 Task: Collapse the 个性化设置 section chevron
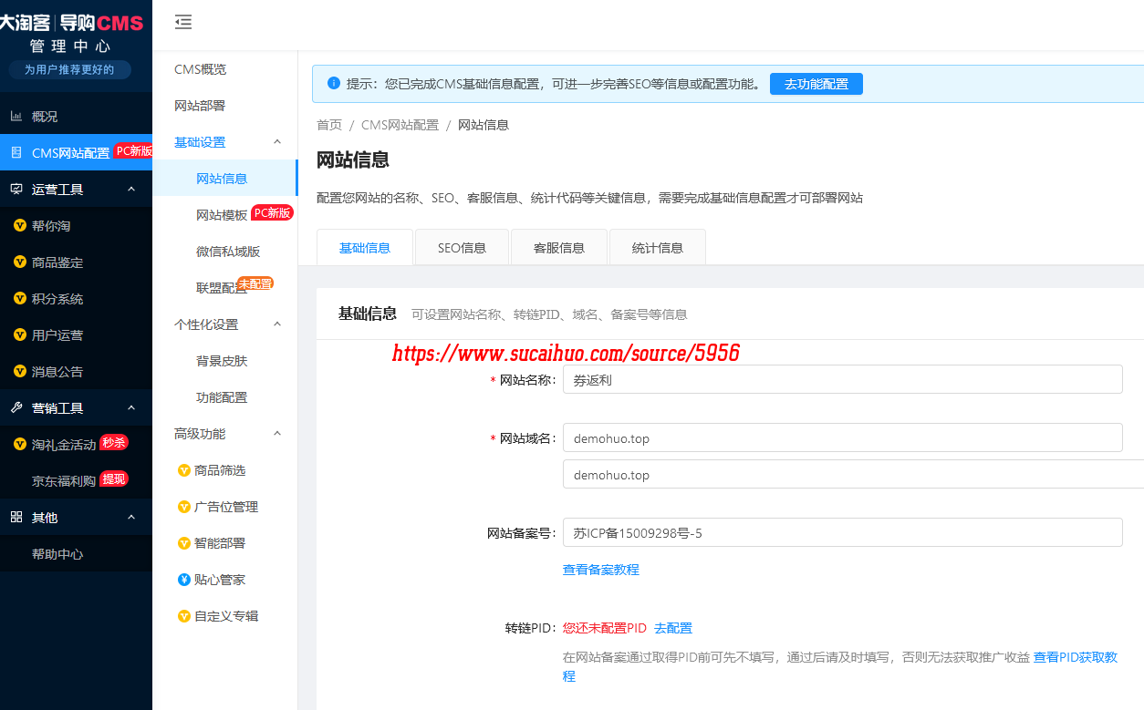[x=277, y=324]
